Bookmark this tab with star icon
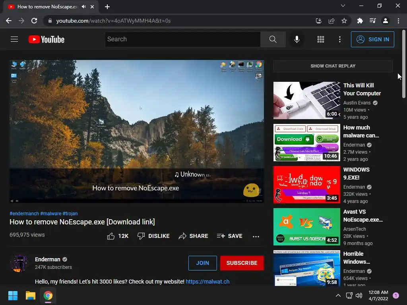407x305 pixels. pyautogui.click(x=344, y=21)
